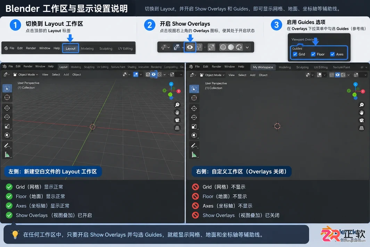Viewport: 370px width, 247px height.
Task: Open Add menu in left viewport header
Action: point(66,75)
